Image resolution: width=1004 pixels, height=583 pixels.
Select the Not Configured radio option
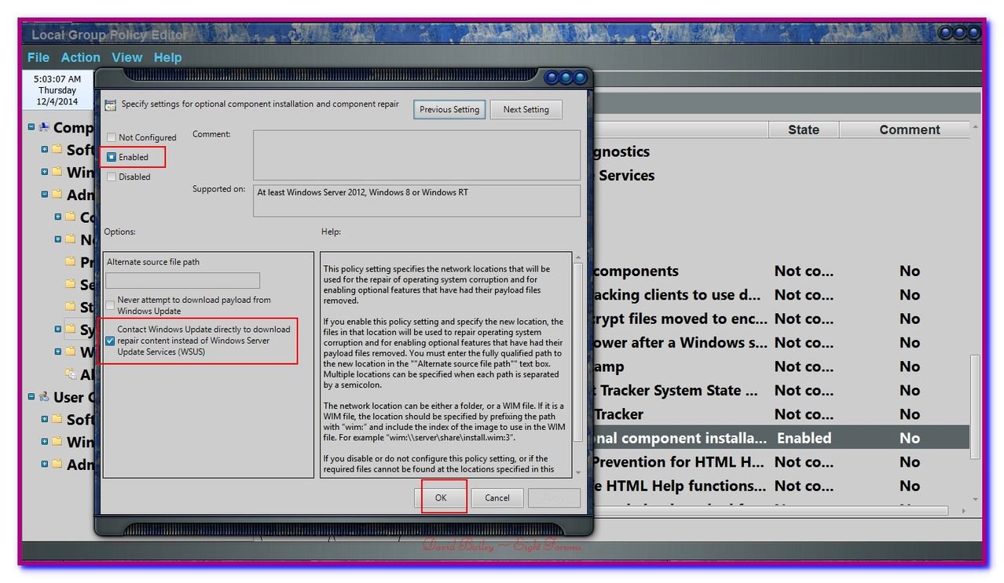click(x=112, y=137)
